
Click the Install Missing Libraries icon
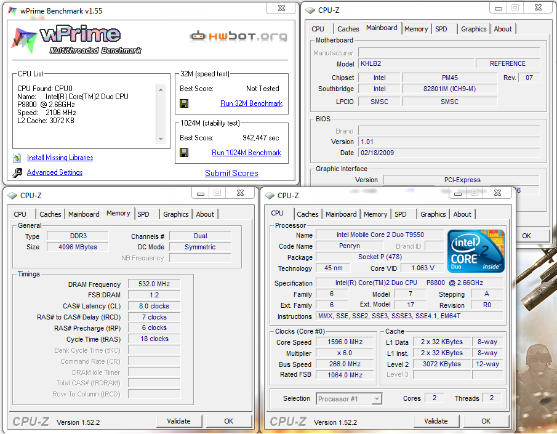click(x=17, y=158)
